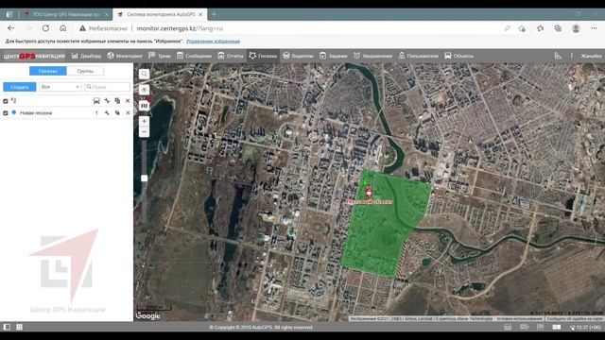Image resolution: width=605 pixels, height=340 pixels.
Task: Select the Новая геозона row label
Action: (x=36, y=113)
